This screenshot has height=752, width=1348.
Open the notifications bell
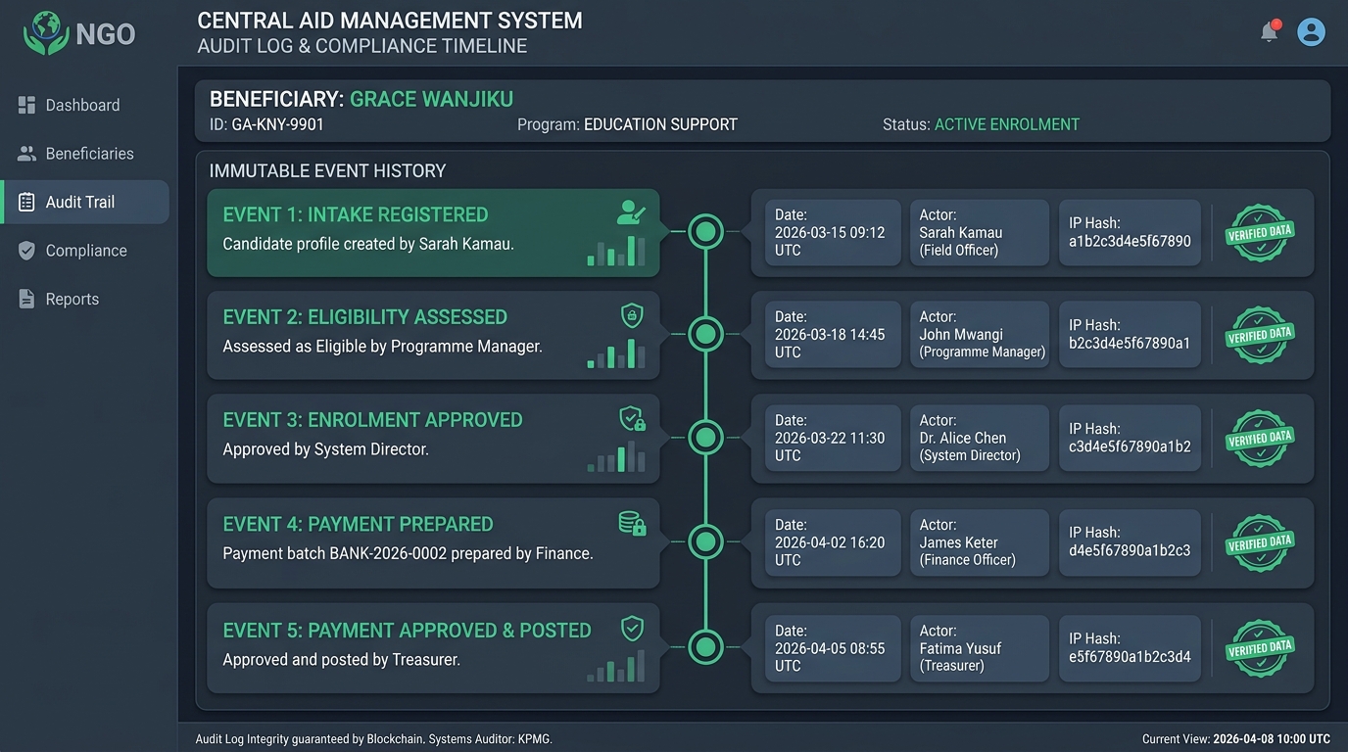pyautogui.click(x=1270, y=31)
